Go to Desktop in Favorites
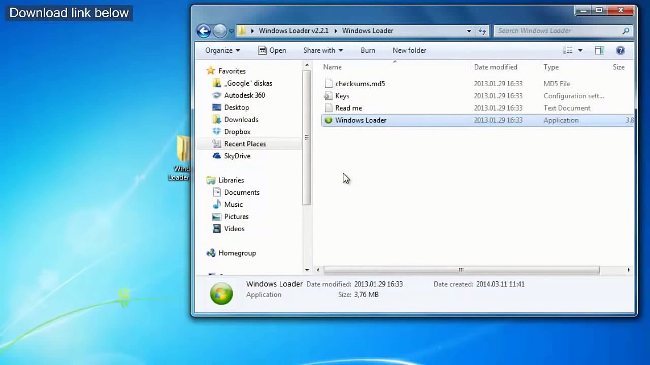 (x=237, y=107)
